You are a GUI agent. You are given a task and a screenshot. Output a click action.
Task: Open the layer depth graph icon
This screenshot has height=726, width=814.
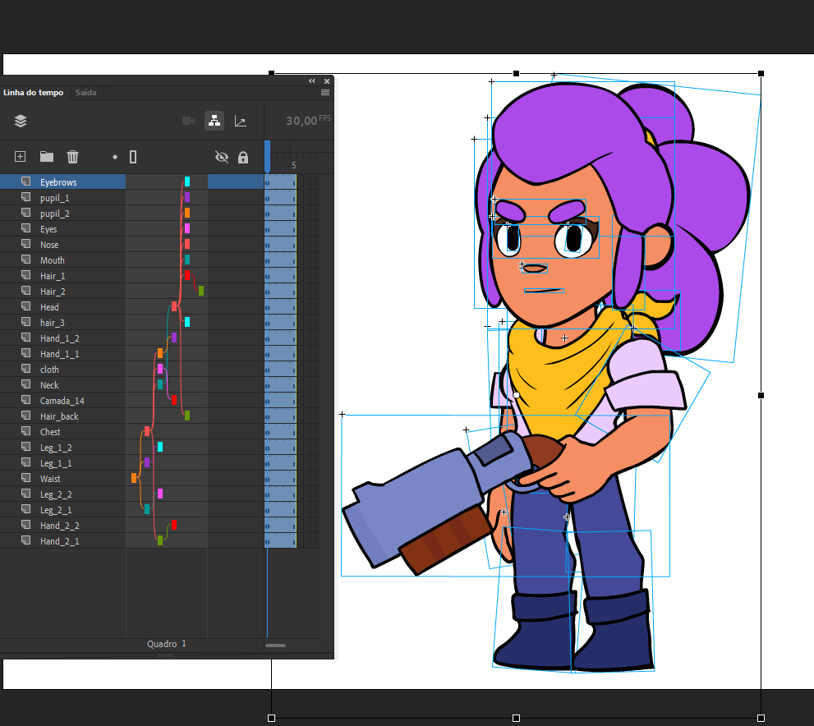click(x=241, y=121)
